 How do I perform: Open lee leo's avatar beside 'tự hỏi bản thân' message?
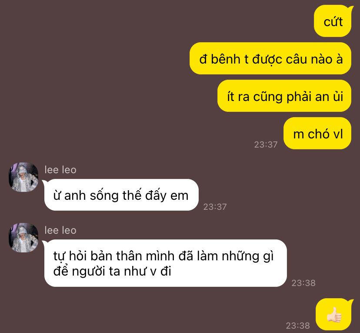point(23,238)
